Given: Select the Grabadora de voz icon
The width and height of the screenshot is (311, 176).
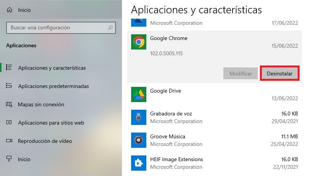Looking at the screenshot, I should [x=138, y=117].
